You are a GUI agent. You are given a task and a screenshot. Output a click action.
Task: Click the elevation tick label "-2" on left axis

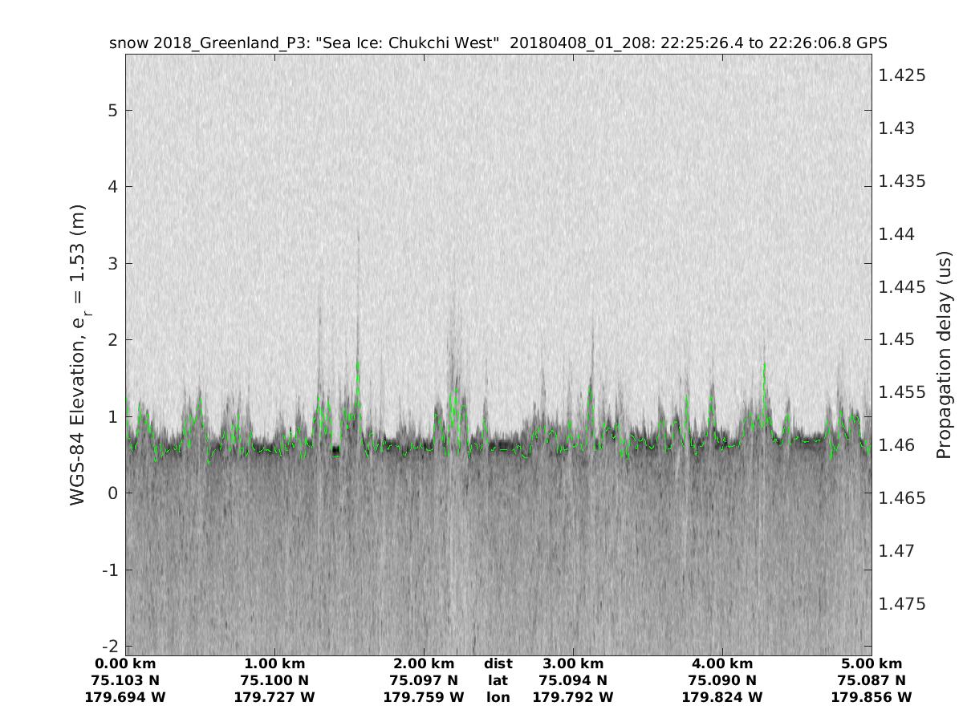point(110,647)
